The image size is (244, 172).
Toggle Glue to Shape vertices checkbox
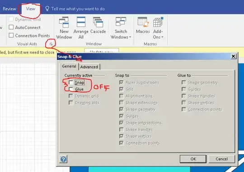184,102
